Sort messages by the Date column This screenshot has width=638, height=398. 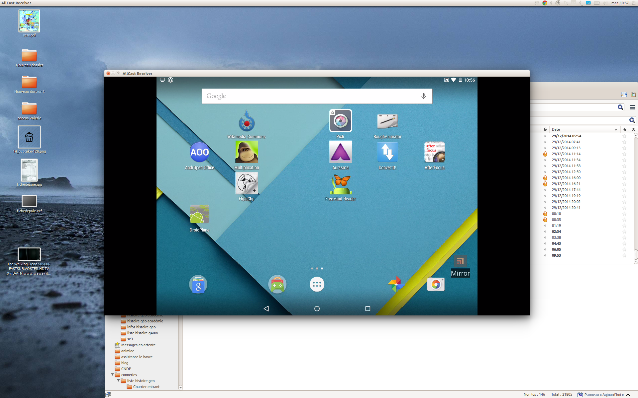click(x=585, y=129)
